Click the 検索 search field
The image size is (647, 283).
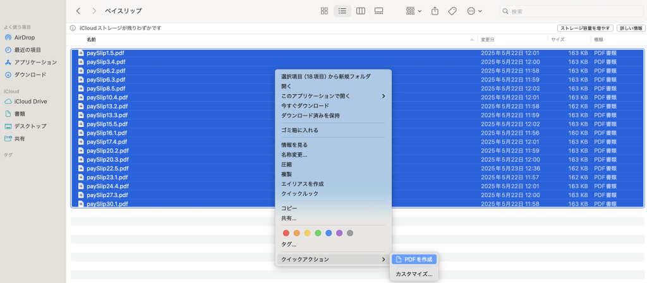[572, 11]
